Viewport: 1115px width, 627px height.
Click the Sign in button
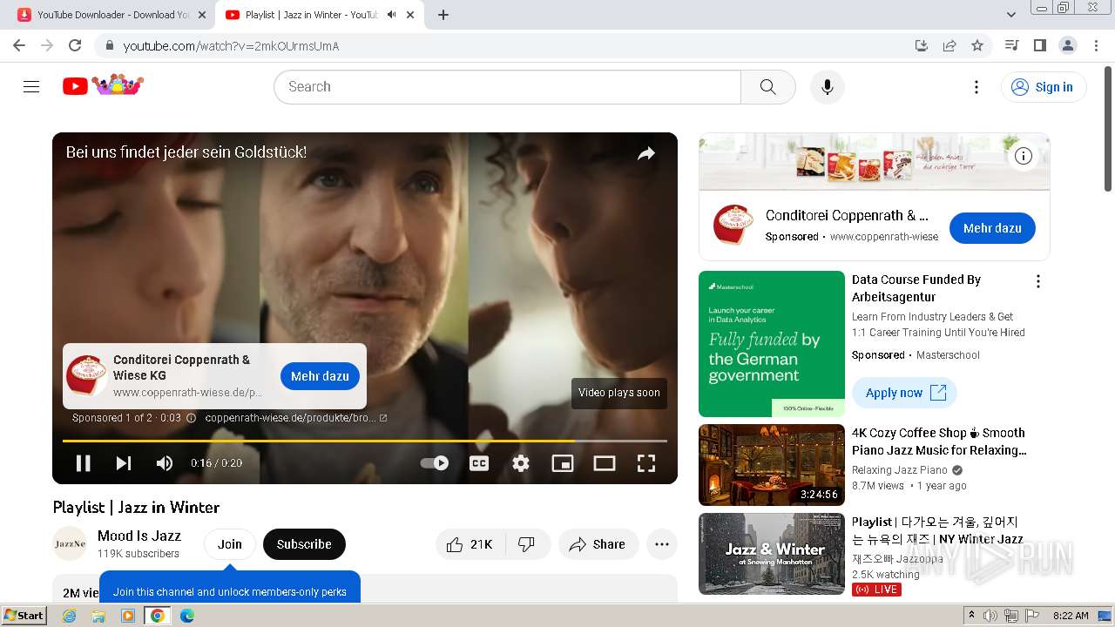(1044, 86)
